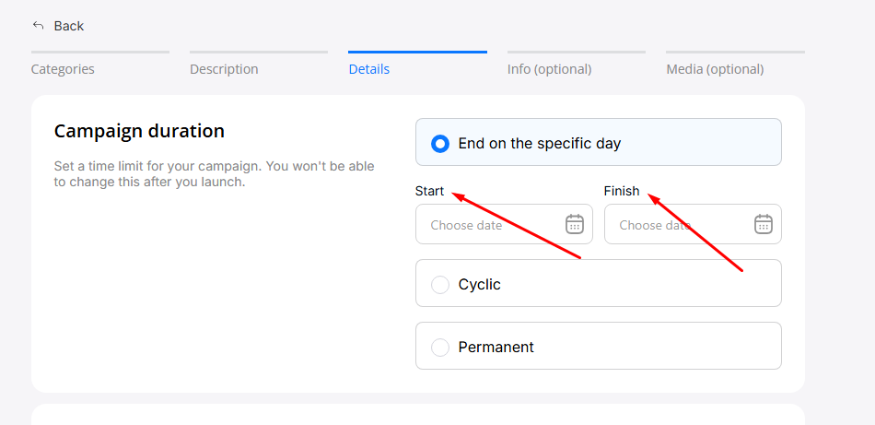The width and height of the screenshot is (875, 425).
Task: Open calendar picker in Finish field
Action: click(763, 224)
